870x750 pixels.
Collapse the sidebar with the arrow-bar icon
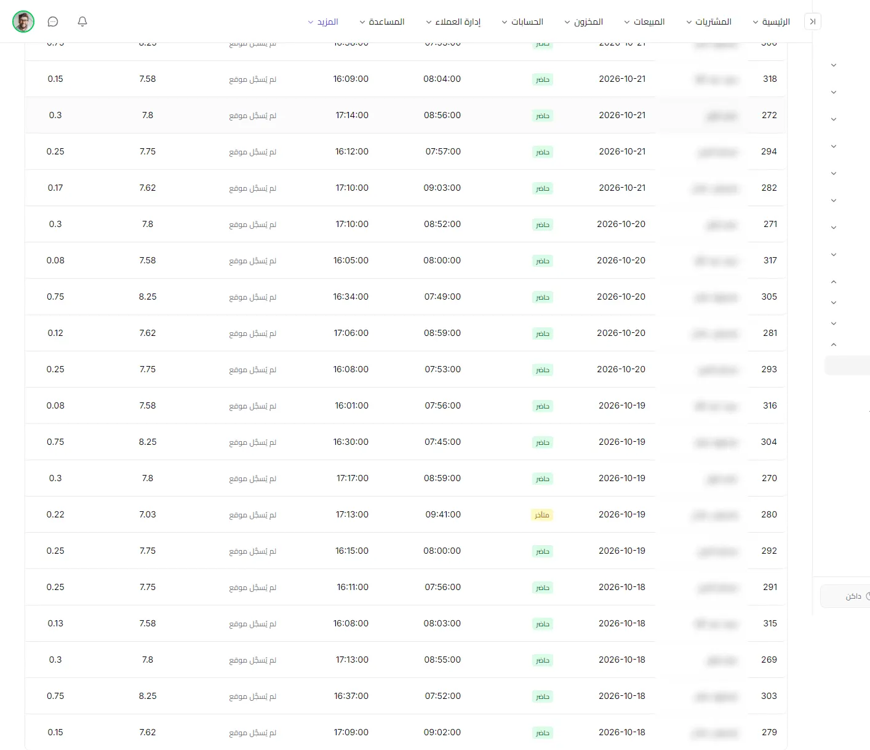813,22
